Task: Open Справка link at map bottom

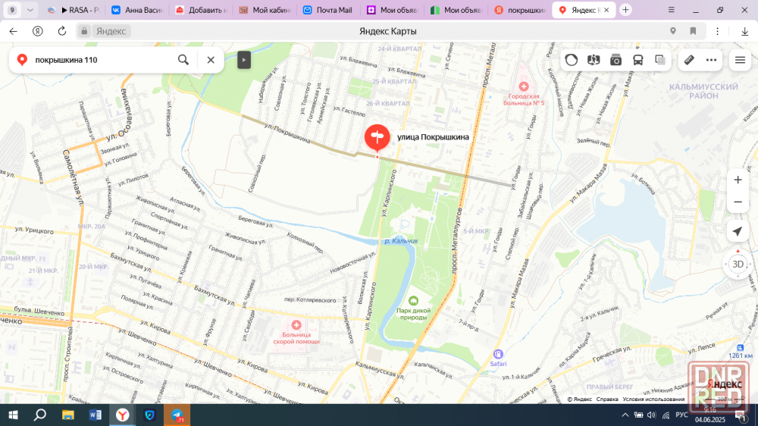Action: pos(607,399)
